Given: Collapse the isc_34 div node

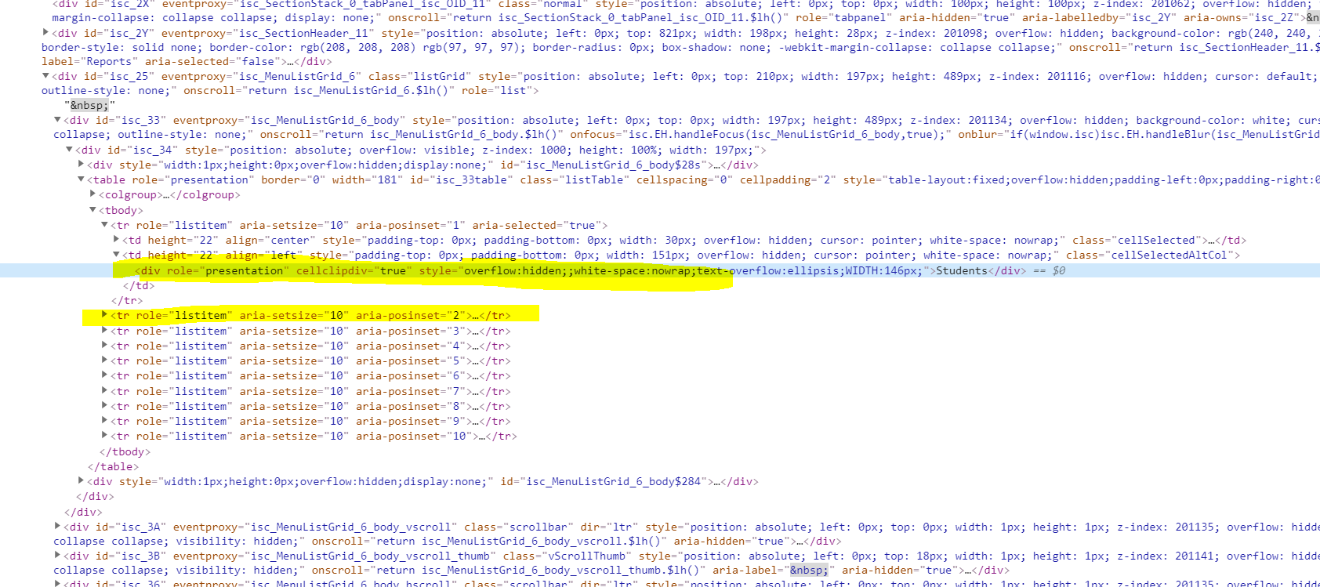Looking at the screenshot, I should coord(69,150).
